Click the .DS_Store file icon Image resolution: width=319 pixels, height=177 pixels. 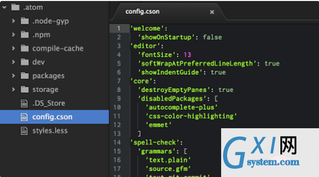tap(24, 103)
